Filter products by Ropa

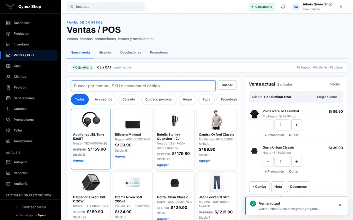(206, 100)
